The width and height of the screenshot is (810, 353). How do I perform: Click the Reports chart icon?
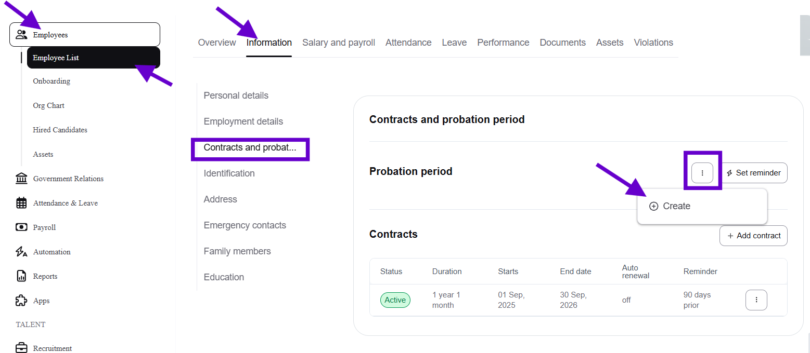click(x=21, y=276)
